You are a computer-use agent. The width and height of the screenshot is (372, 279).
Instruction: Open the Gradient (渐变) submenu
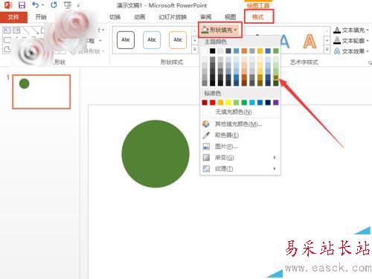pos(240,158)
